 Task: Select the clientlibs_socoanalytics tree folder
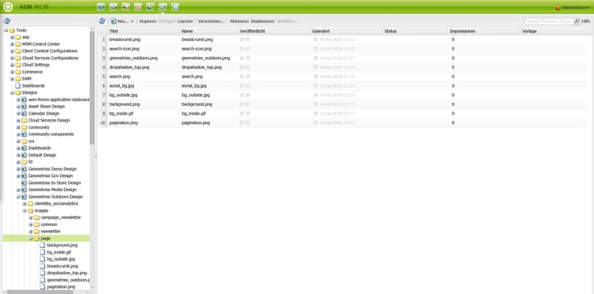(56, 204)
